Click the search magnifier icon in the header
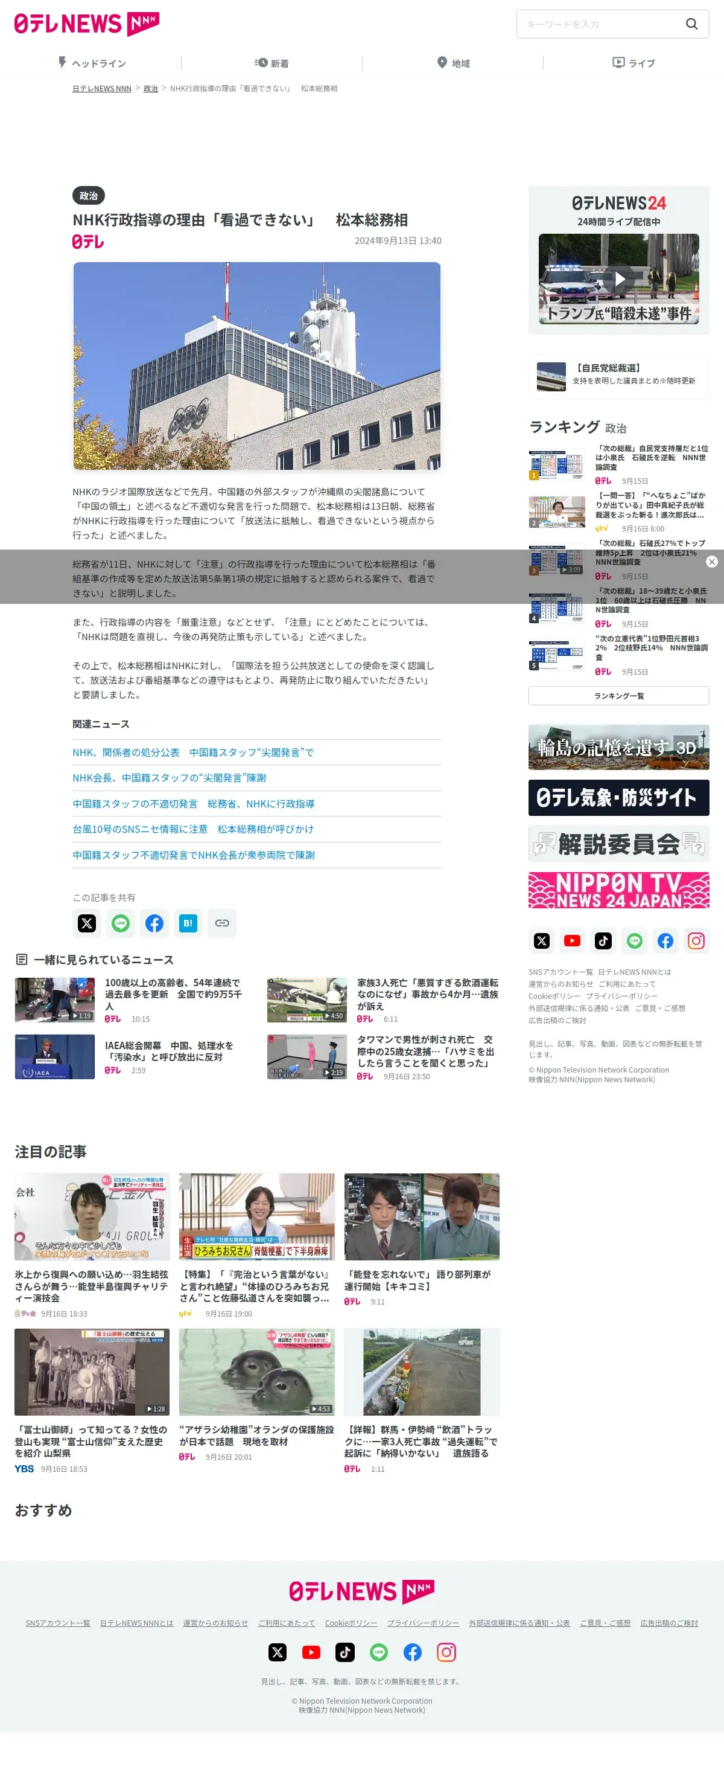 (691, 24)
